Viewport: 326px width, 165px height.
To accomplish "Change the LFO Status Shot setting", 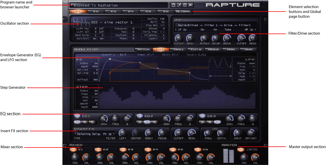I will [x=251, y=63].
